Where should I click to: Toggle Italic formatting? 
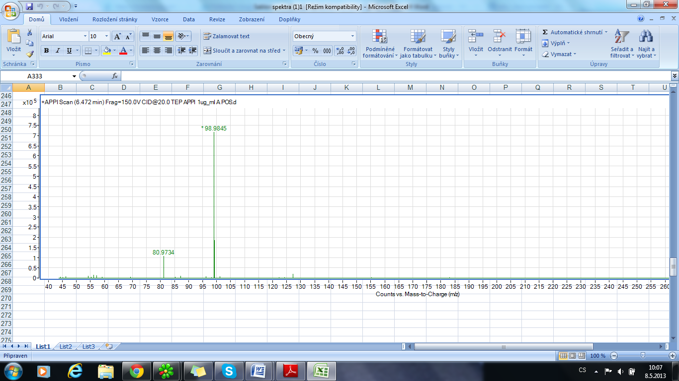(58, 51)
